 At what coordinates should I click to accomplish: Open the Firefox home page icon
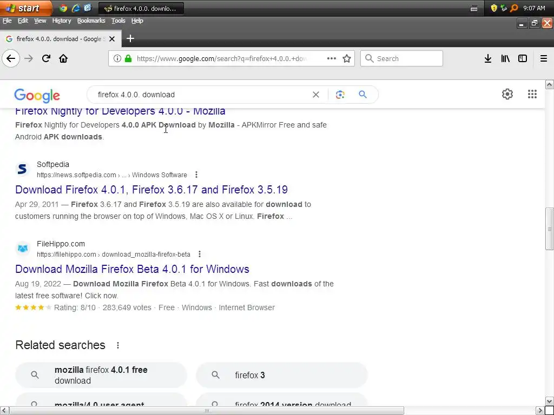tap(63, 58)
